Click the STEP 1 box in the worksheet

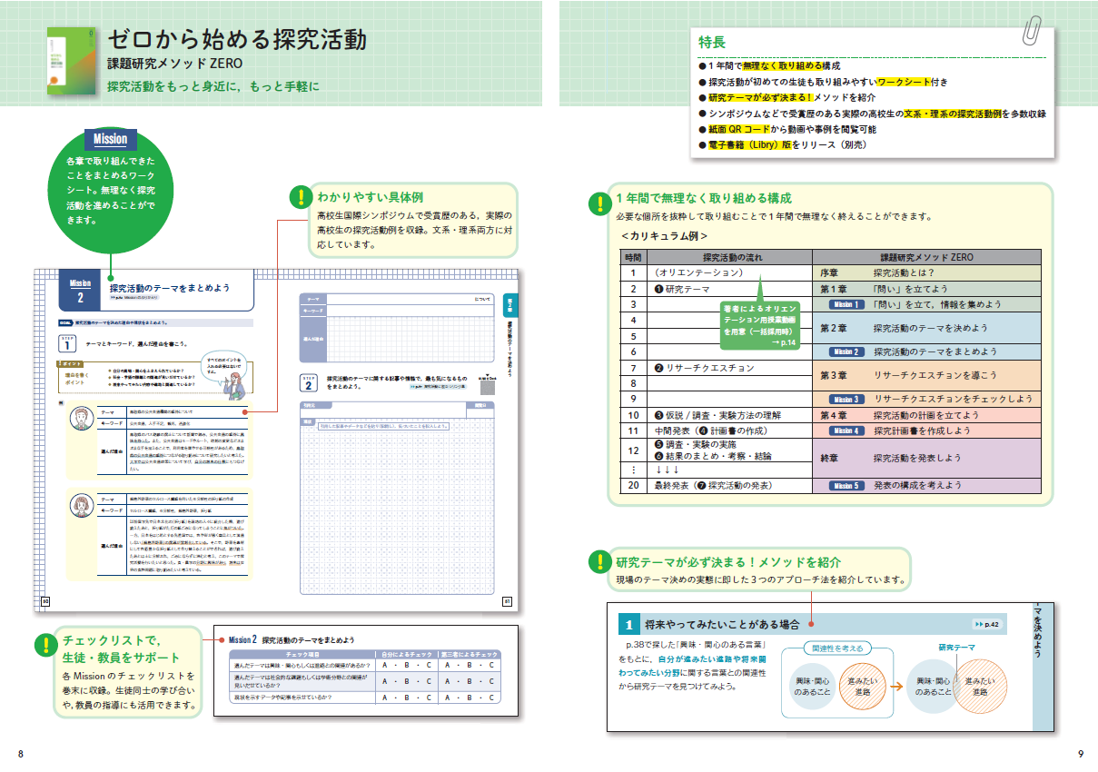pyautogui.click(x=67, y=341)
